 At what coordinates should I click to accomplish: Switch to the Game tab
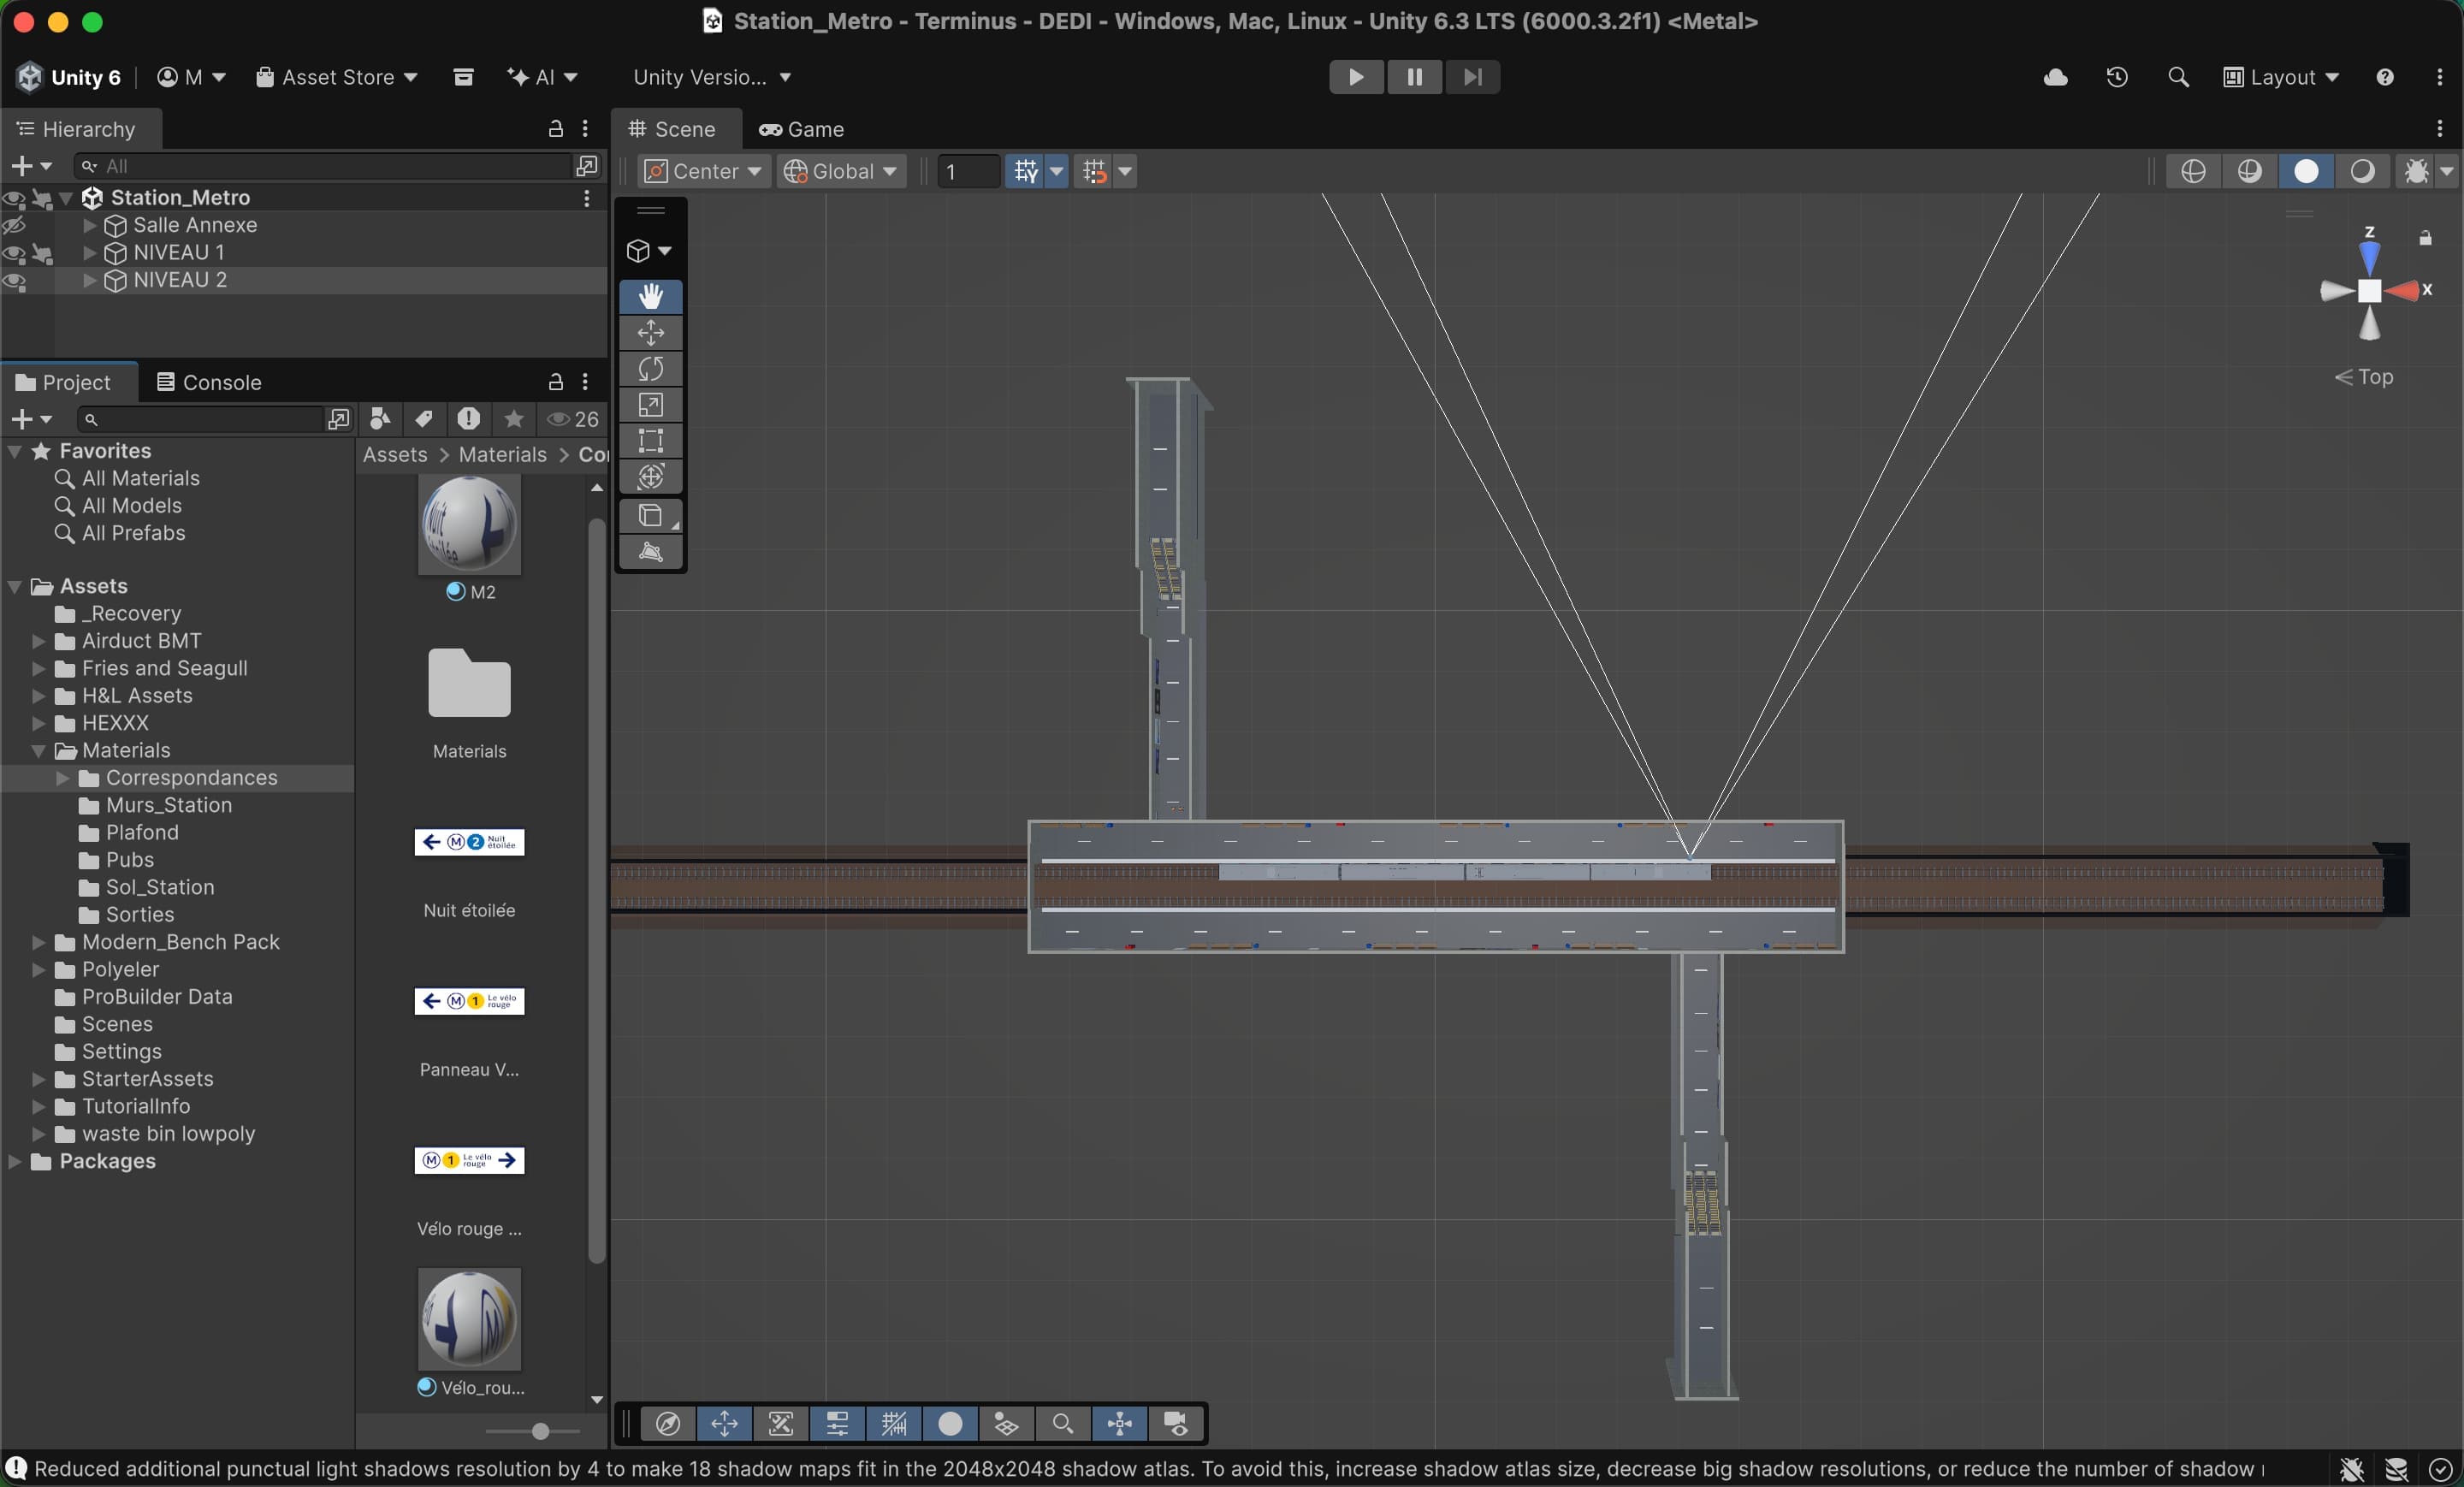click(801, 129)
